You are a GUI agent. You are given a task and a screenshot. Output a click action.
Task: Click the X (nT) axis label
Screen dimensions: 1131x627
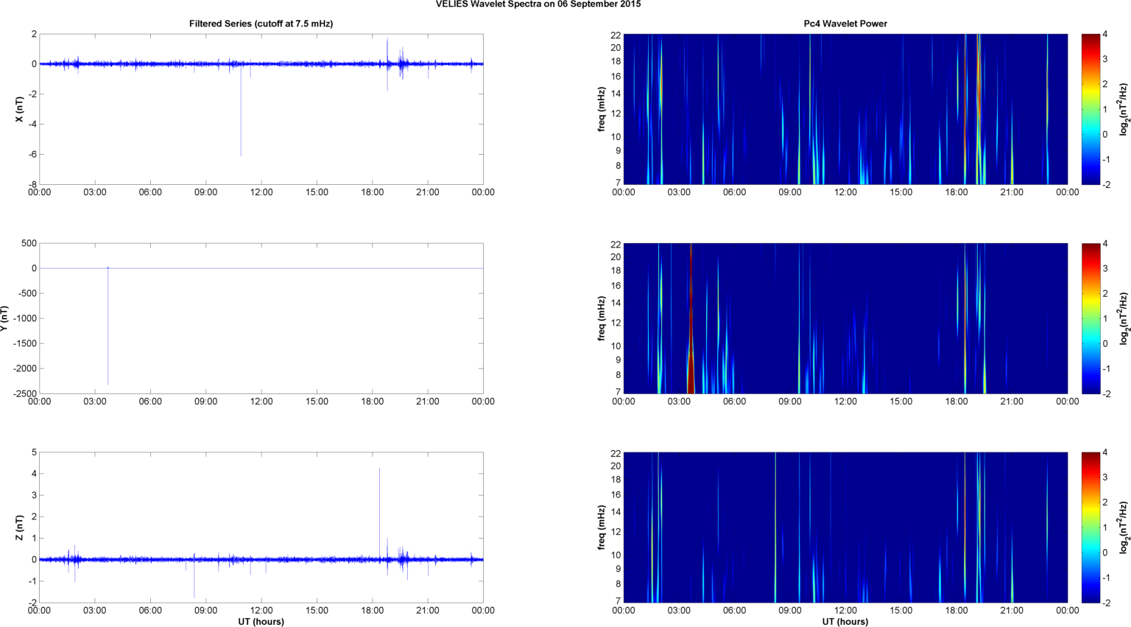tap(20, 109)
